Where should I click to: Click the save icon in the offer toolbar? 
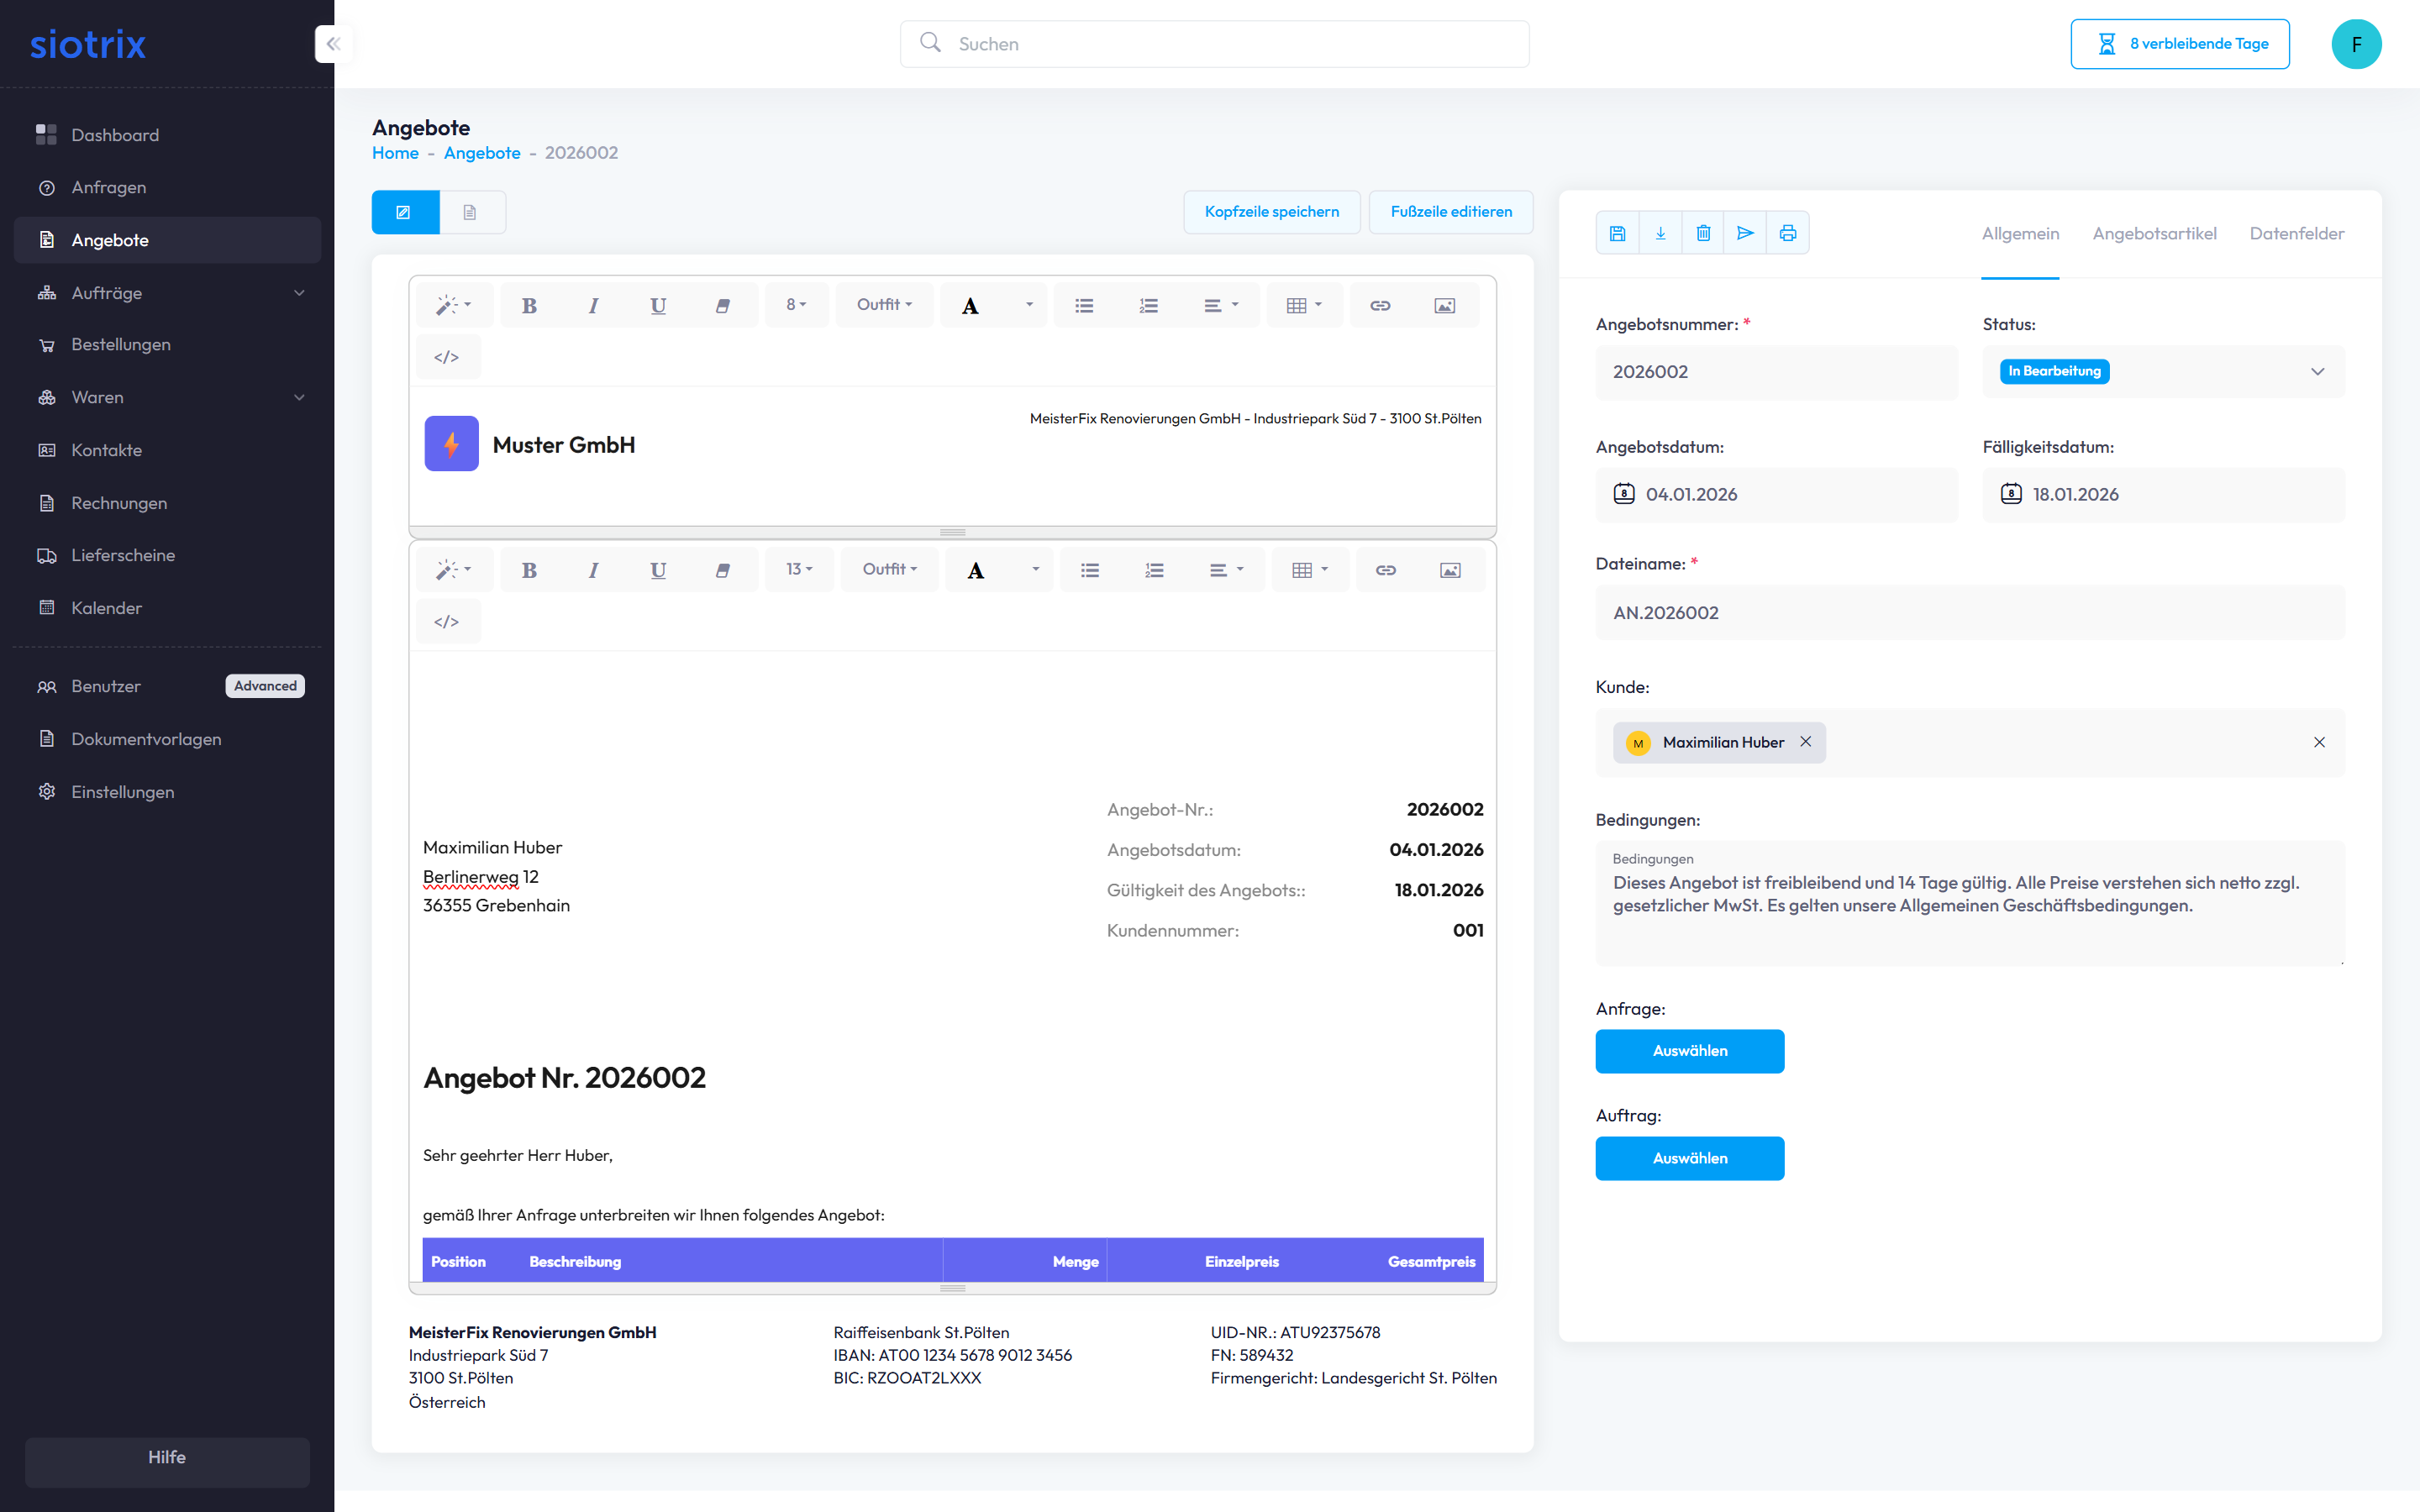click(x=1617, y=233)
